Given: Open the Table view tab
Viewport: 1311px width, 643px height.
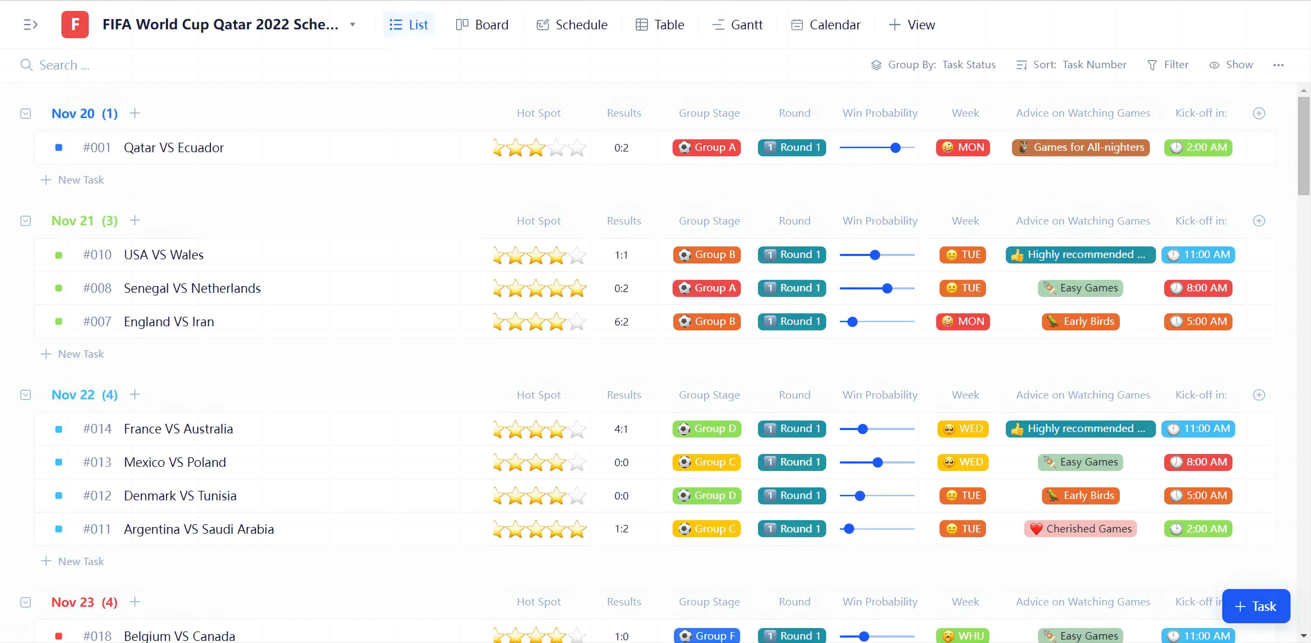Looking at the screenshot, I should [660, 25].
